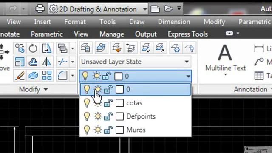Viewport: 272px width, 153px height.
Task: Open the Insert menu
Action: (x=42, y=22)
